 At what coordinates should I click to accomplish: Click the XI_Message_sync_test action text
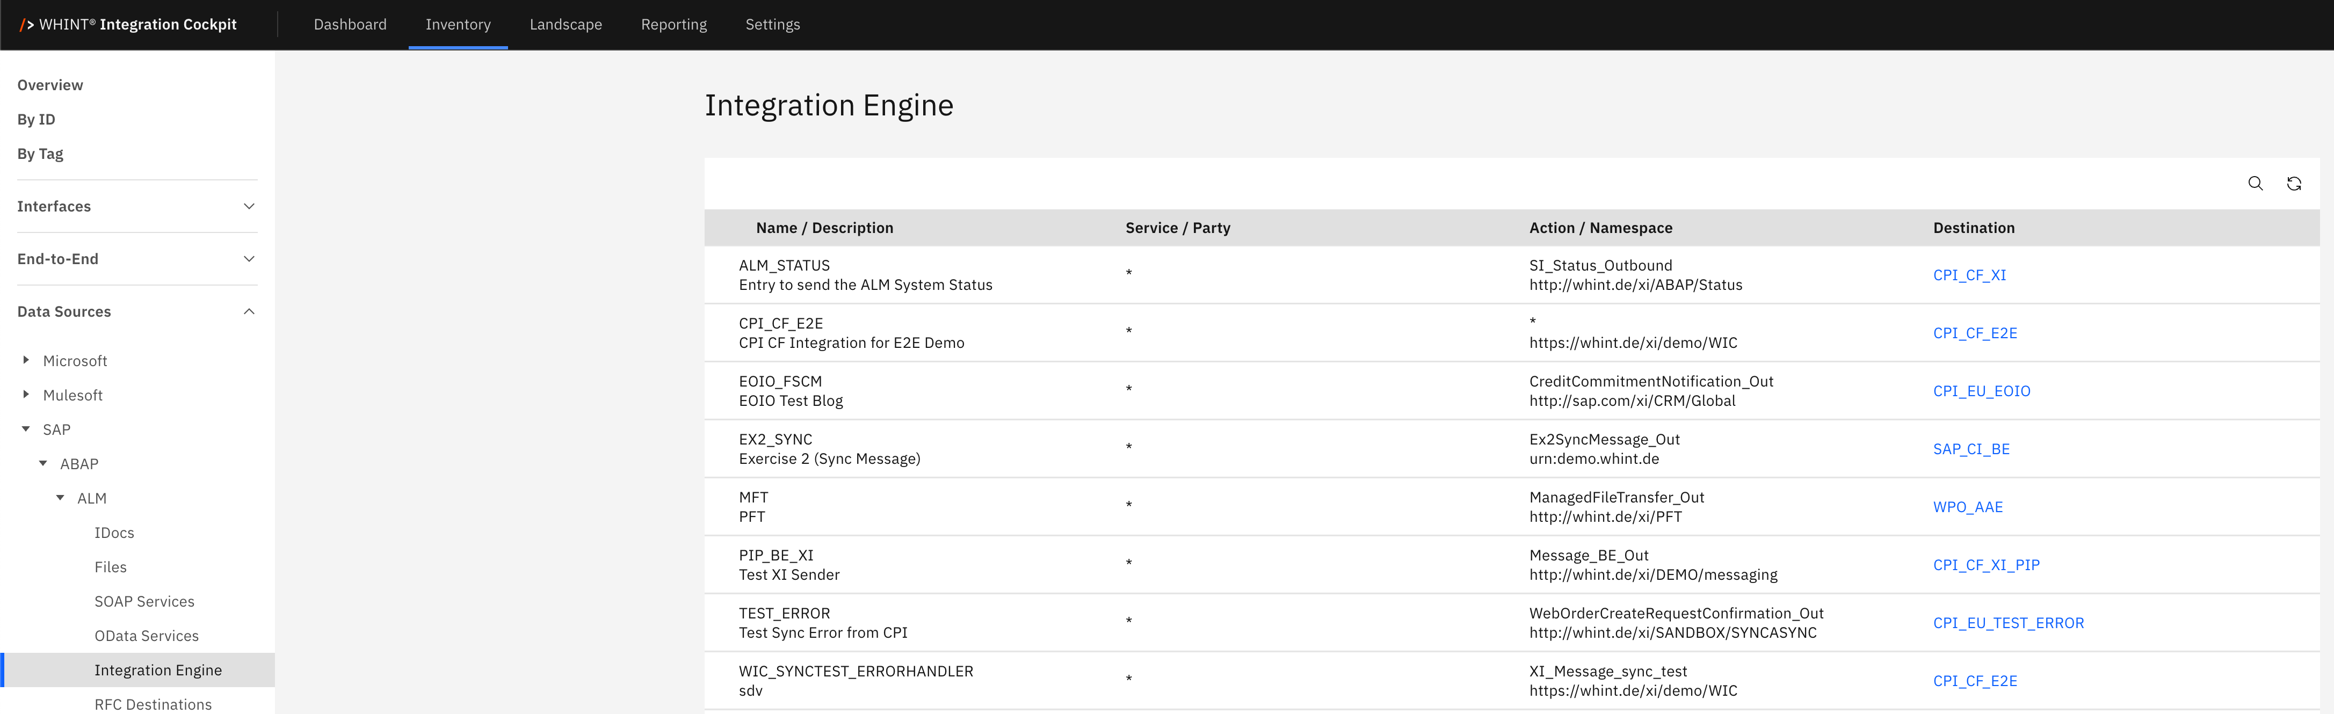click(1607, 672)
